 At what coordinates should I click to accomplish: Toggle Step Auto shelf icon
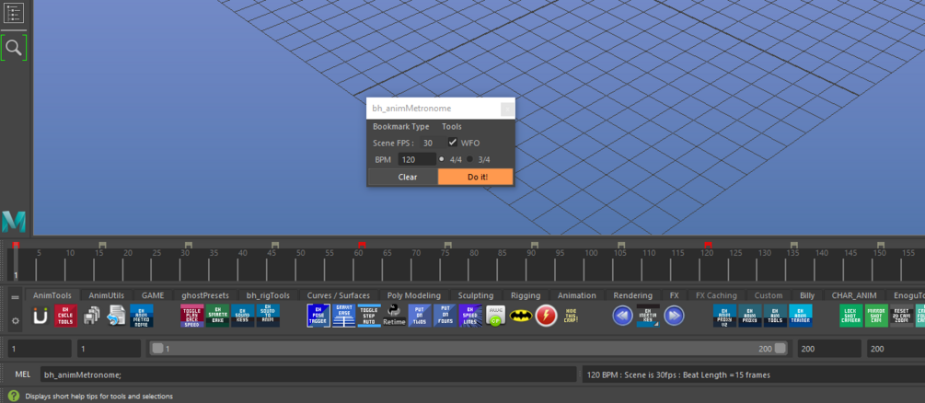[369, 316]
